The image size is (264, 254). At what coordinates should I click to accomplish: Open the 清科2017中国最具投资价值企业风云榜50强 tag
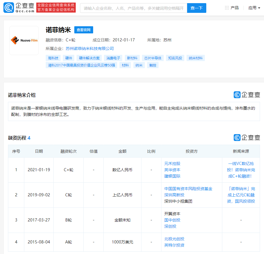(81, 65)
